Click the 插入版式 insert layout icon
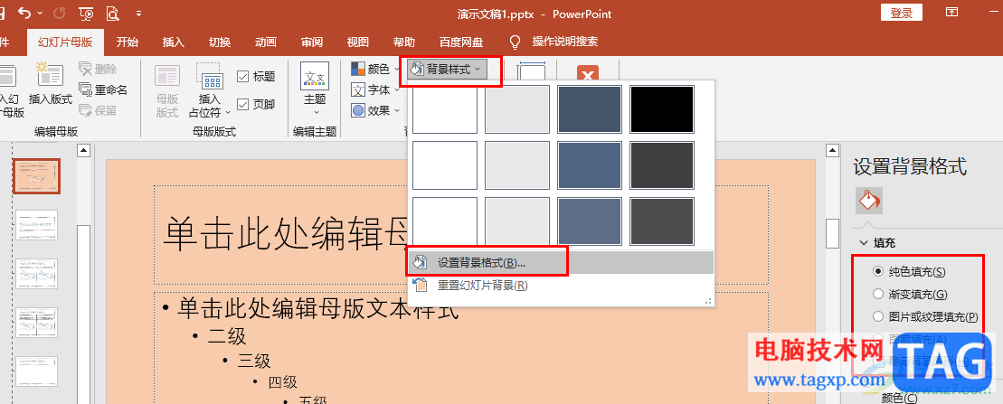 point(50,75)
